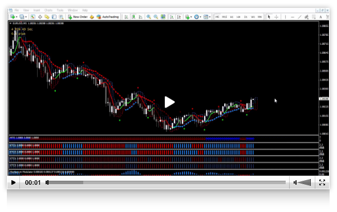Click the New Order button
Image resolution: width=337 pixels, height=212 pixels.
pyautogui.click(x=78, y=16)
